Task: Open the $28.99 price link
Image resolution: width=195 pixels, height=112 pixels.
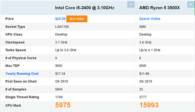Action: pyautogui.click(x=60, y=19)
